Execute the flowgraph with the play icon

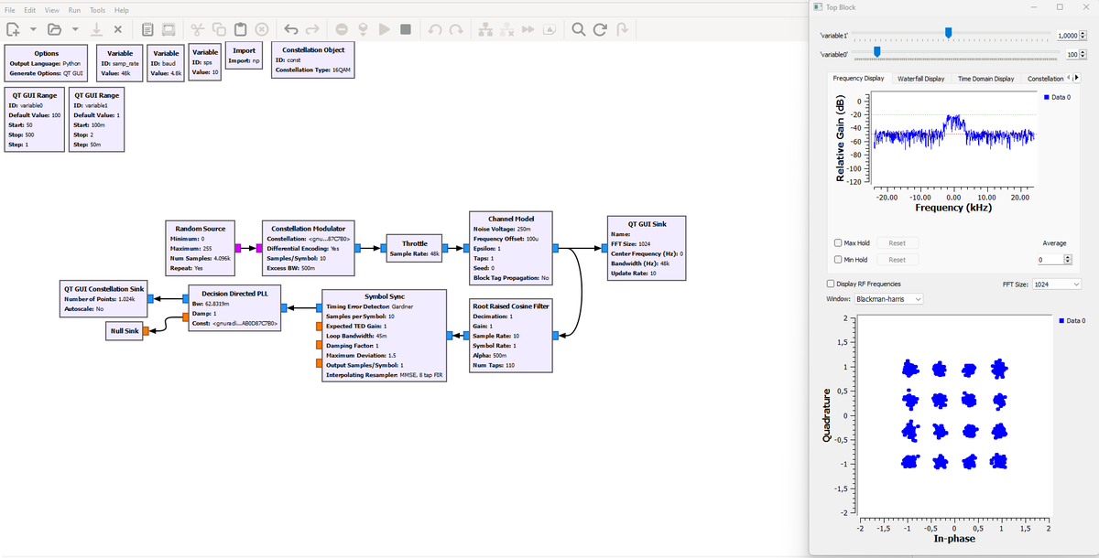[384, 29]
